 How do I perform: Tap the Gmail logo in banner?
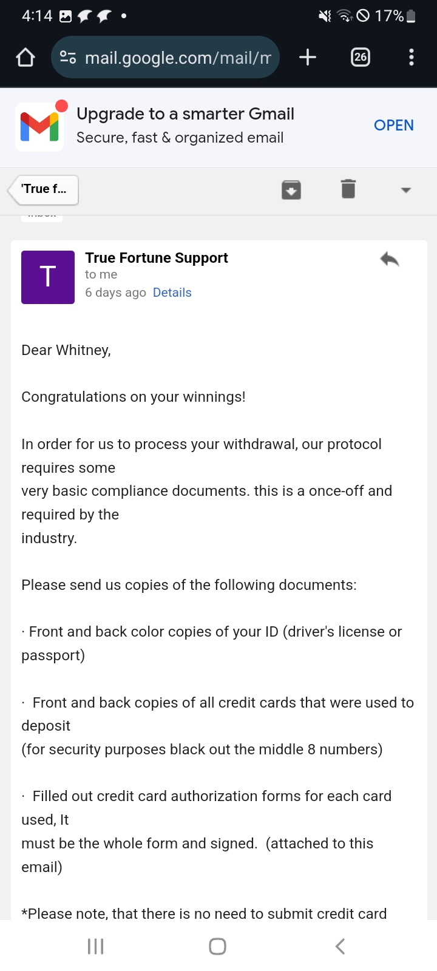pos(40,126)
